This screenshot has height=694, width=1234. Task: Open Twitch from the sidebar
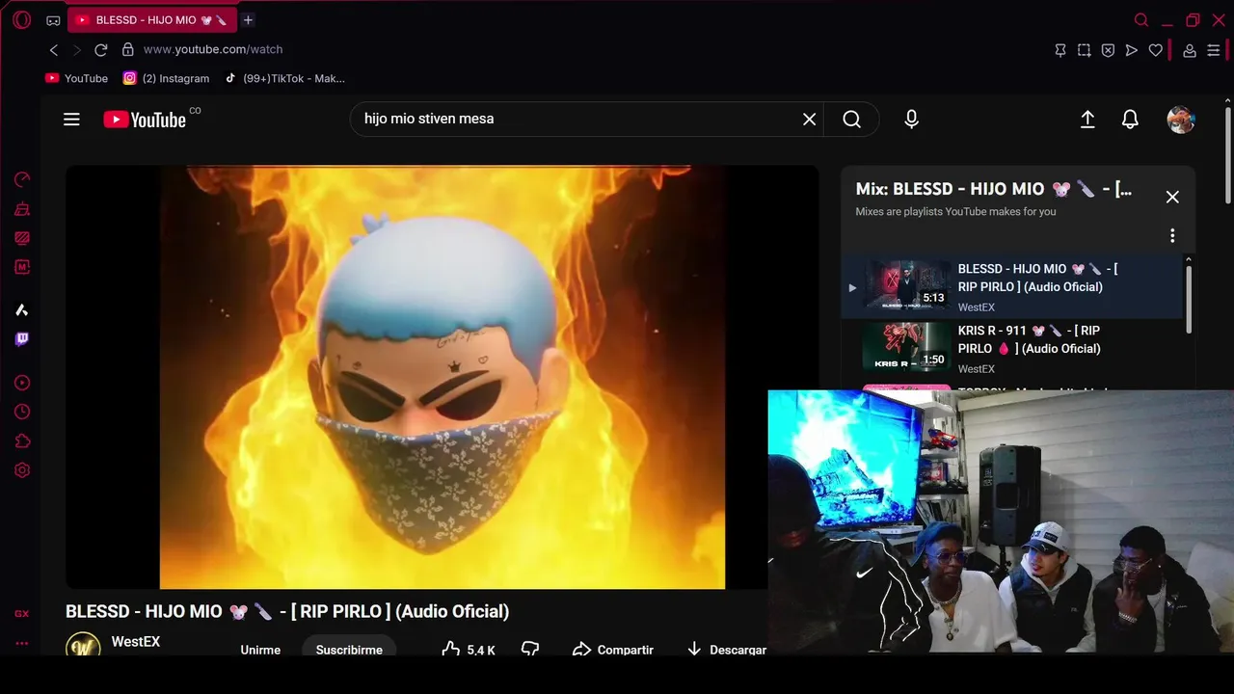[22, 338]
